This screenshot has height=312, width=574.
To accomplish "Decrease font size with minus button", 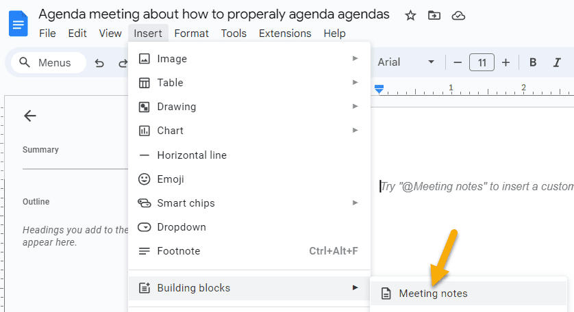I will tap(458, 62).
